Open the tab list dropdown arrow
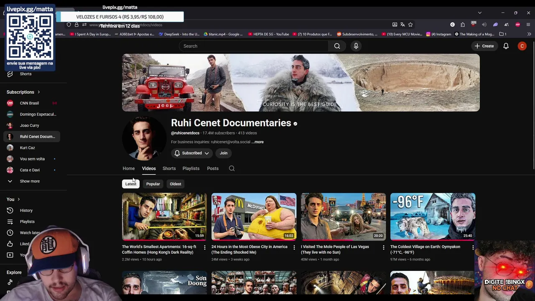 point(480,13)
